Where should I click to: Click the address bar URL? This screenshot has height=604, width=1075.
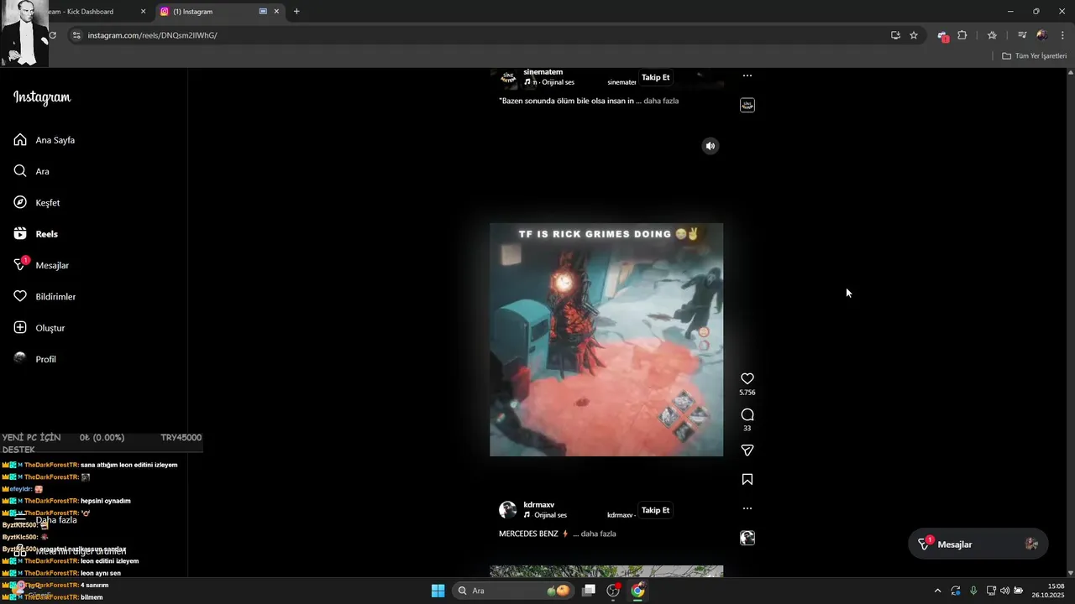152,35
